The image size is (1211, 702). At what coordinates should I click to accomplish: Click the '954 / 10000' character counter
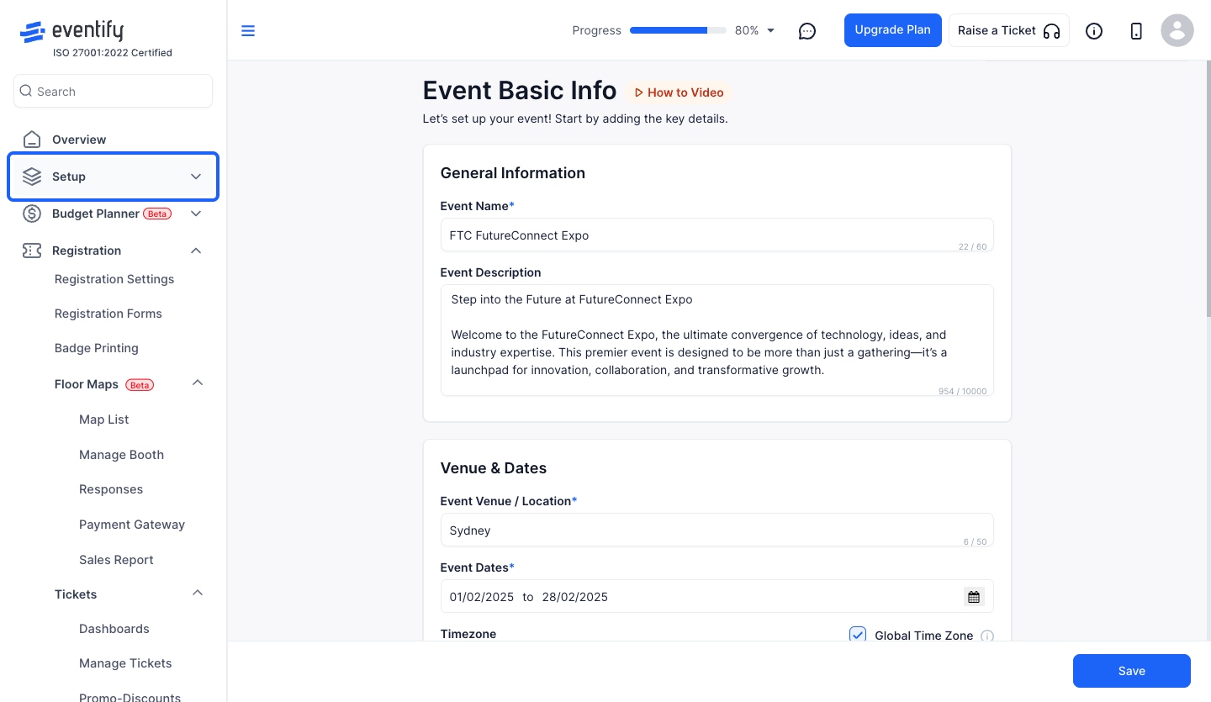[963, 392]
